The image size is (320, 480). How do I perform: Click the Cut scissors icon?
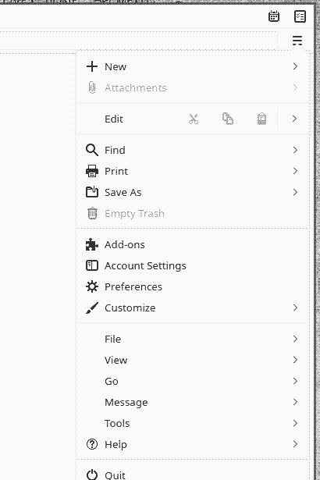(194, 119)
